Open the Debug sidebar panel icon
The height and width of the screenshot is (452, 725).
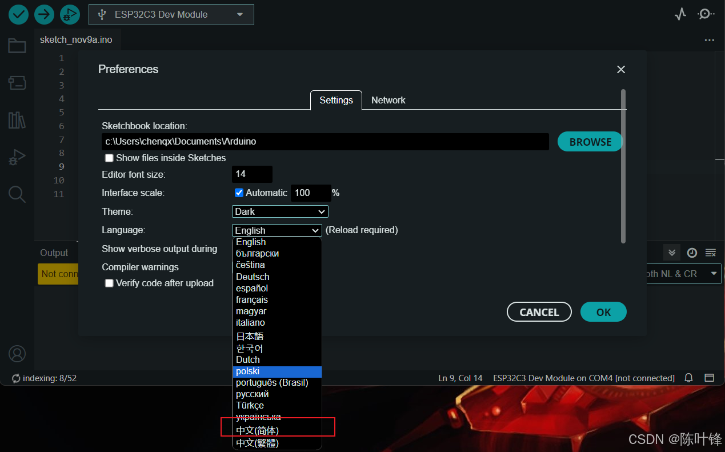(17, 157)
